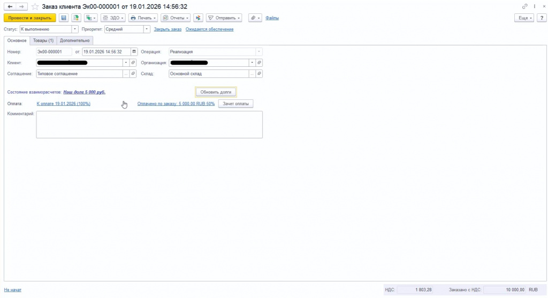The image size is (548, 298).
Task: Go forward with the right arrow button
Action: coord(21,6)
